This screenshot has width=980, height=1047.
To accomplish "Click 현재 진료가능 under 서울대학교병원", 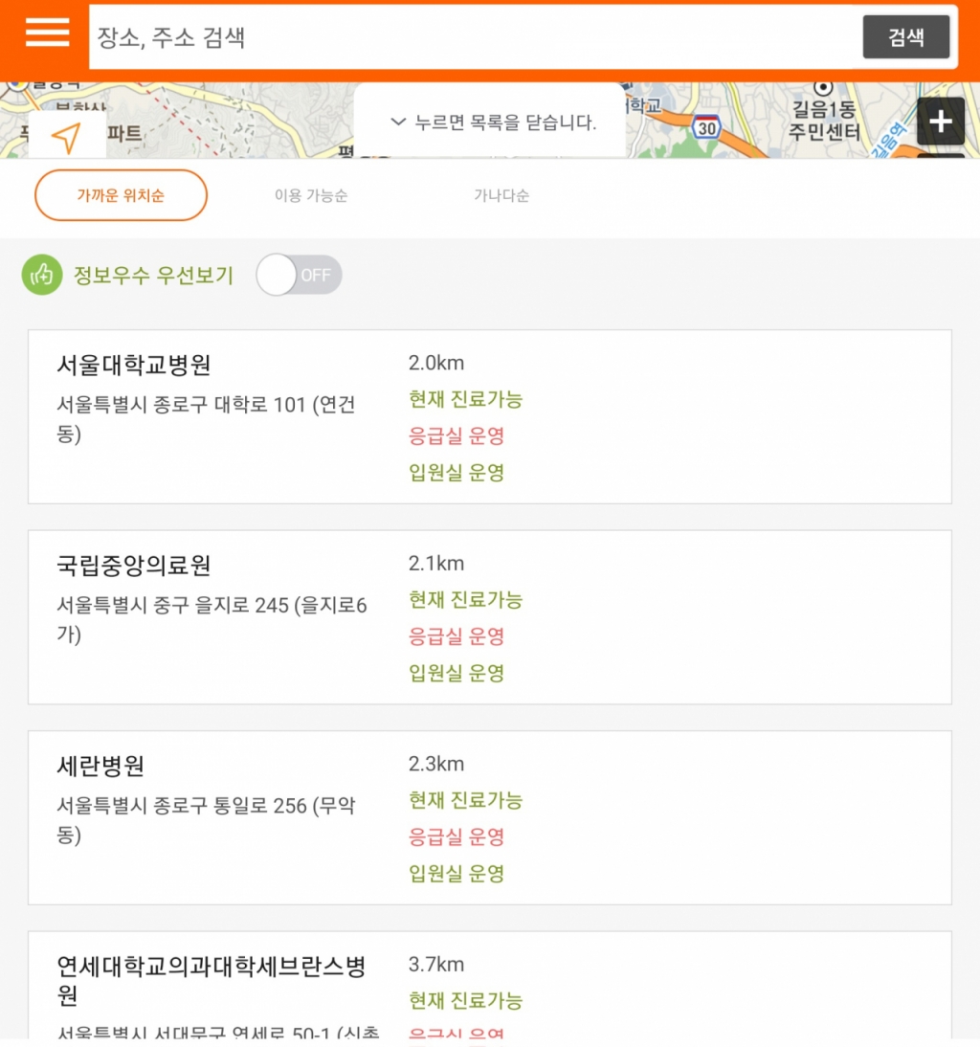I will [x=464, y=400].
